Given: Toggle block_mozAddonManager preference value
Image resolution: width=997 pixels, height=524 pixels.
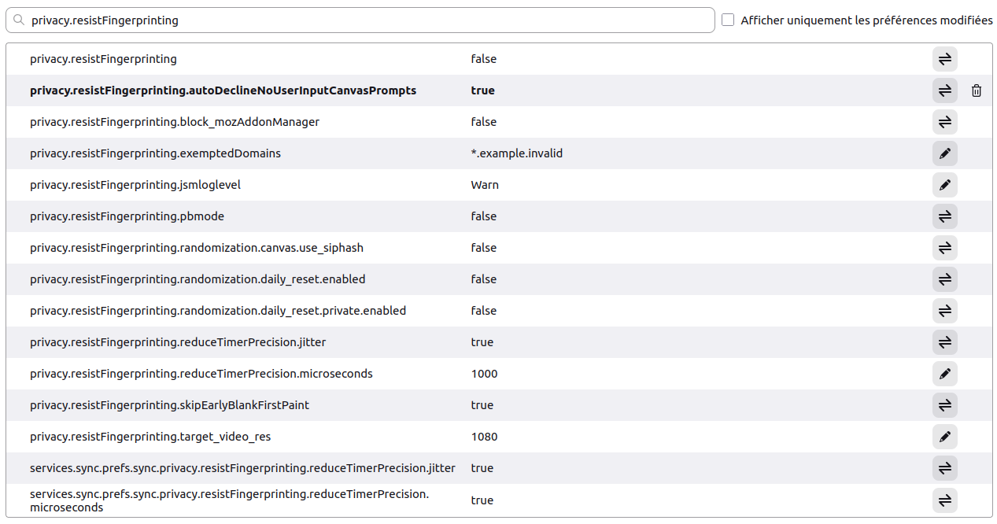Looking at the screenshot, I should point(944,122).
